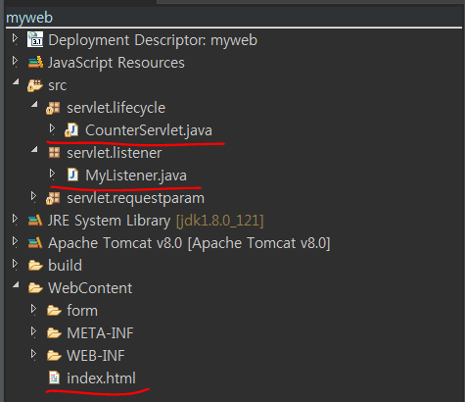This screenshot has width=465, height=402.
Task: Expand the CounterServlet.java node
Action: 52,128
